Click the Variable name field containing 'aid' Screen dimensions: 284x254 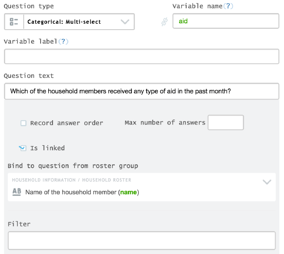(x=226, y=21)
